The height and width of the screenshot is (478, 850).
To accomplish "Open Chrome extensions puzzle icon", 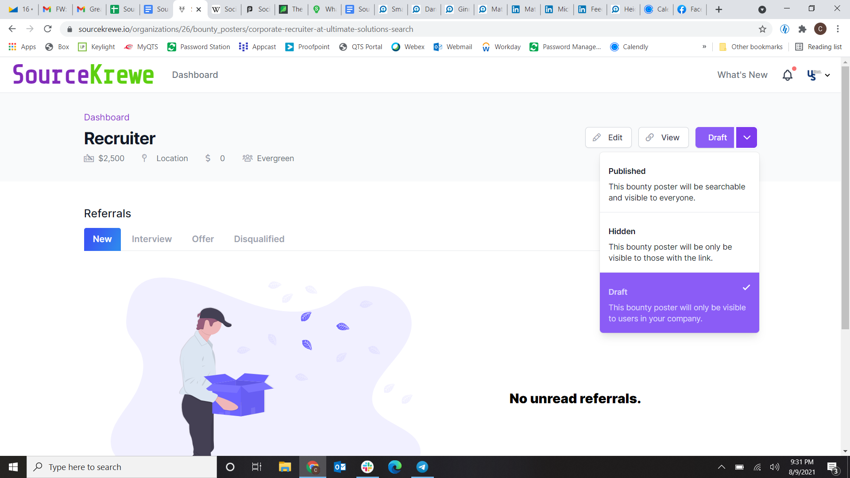I will pos(802,29).
